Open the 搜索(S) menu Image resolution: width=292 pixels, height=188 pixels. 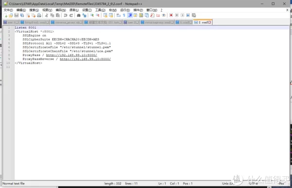(34, 10)
